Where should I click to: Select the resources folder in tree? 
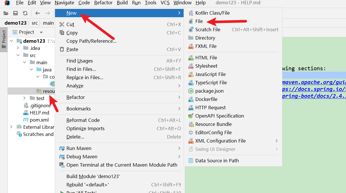pos(49,91)
